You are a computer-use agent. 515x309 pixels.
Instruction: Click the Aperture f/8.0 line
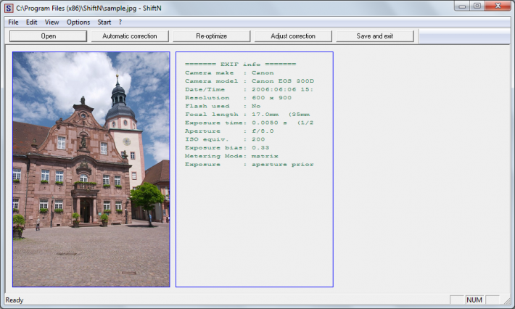pos(229,131)
